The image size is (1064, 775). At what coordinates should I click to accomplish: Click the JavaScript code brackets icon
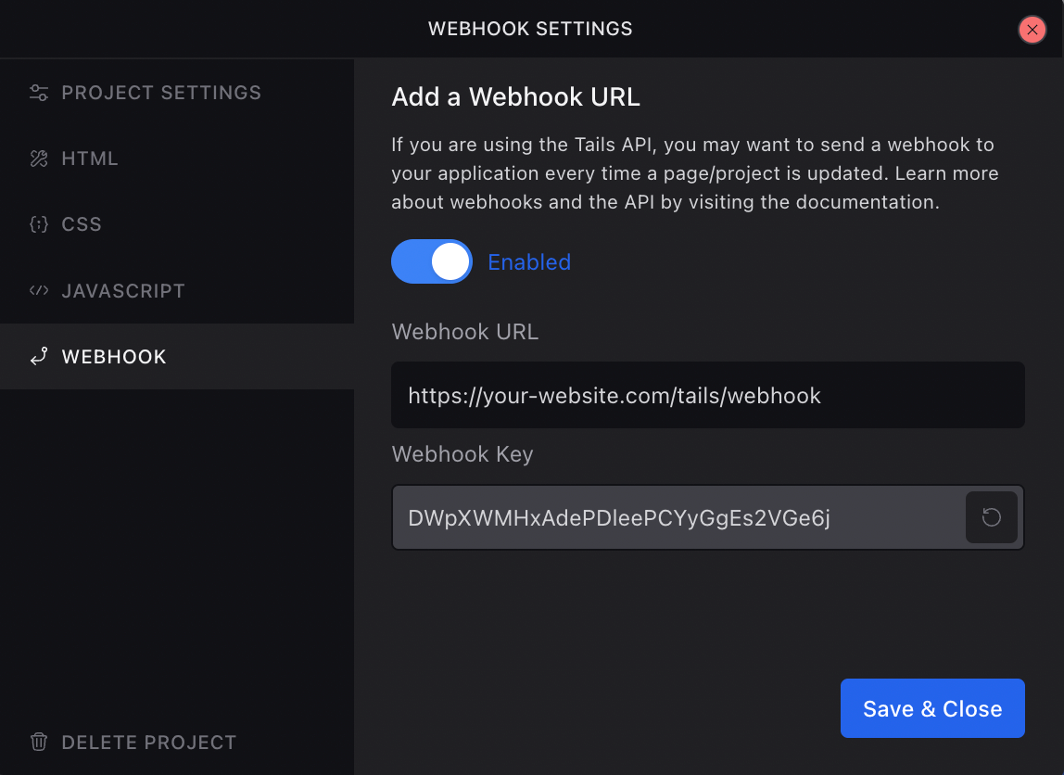pyautogui.click(x=39, y=290)
